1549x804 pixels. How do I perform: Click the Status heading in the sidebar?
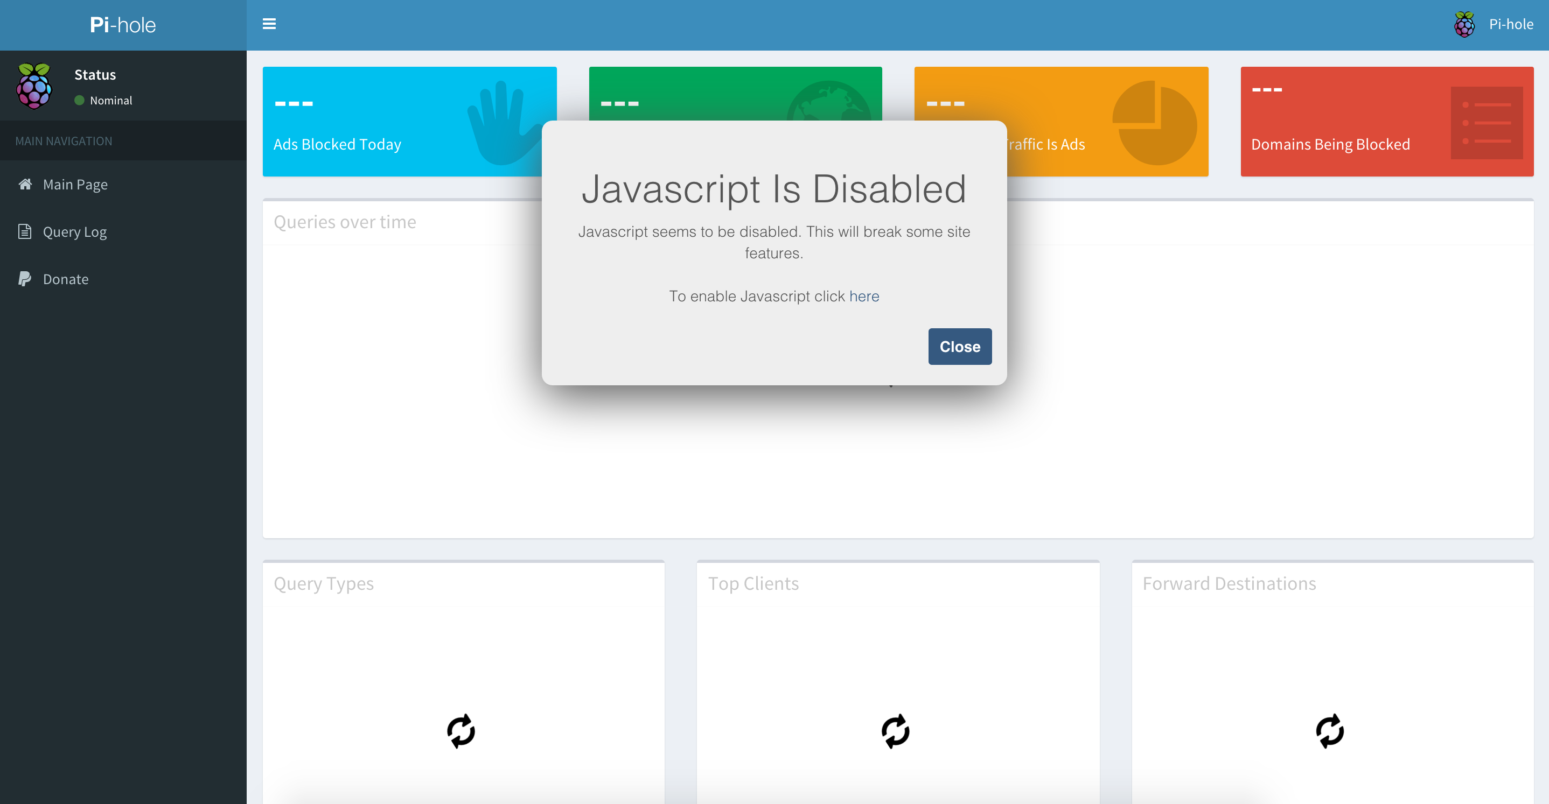coord(95,74)
